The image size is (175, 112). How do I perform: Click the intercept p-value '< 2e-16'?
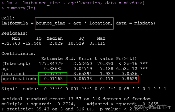tap(128, 64)
